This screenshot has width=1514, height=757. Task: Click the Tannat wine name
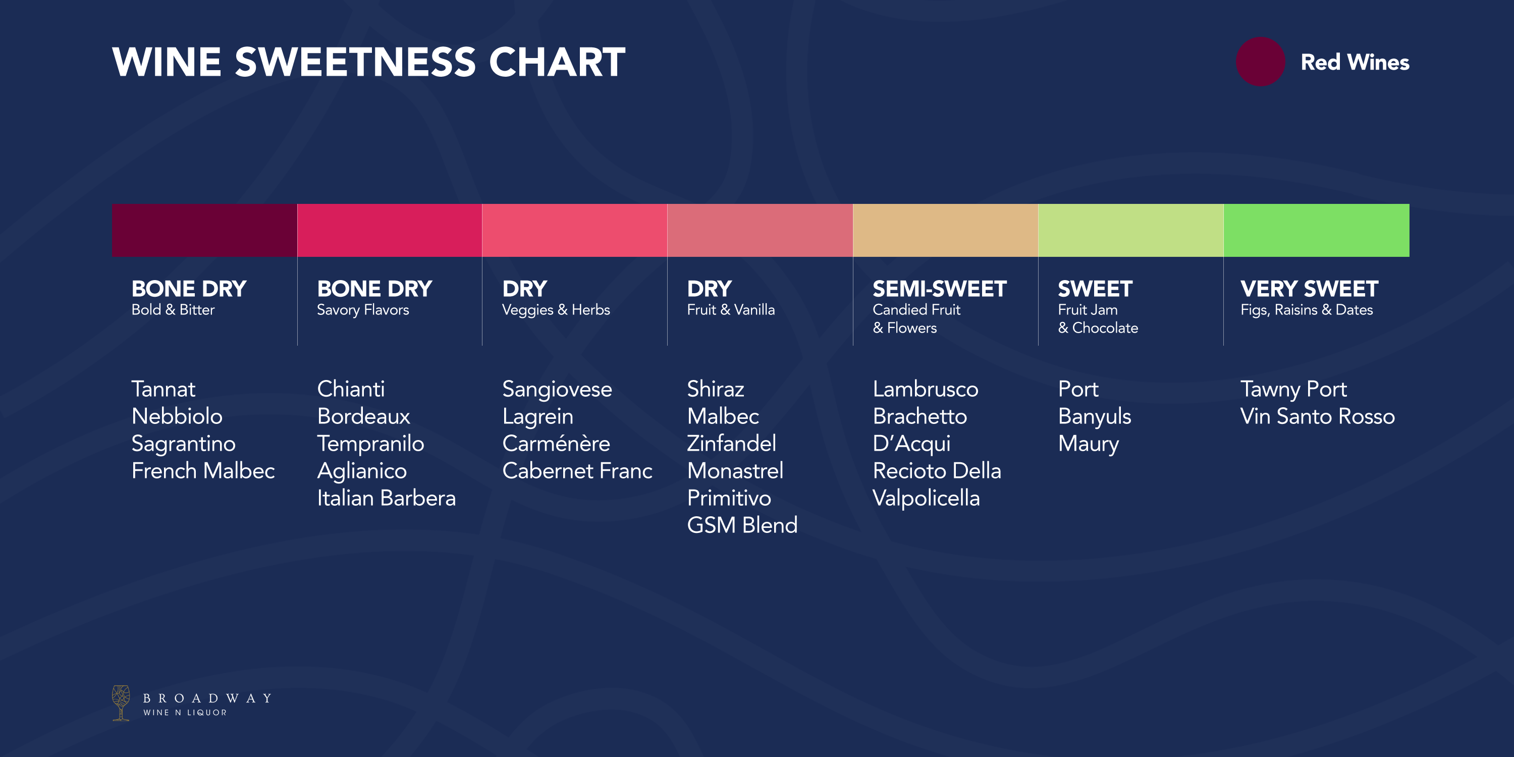point(164,389)
